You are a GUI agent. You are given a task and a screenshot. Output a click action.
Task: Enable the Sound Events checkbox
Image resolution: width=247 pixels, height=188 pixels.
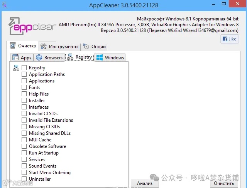24,166
